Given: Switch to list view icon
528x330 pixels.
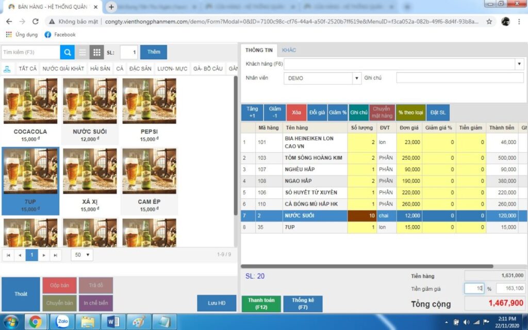Looking at the screenshot, I should [x=82, y=52].
